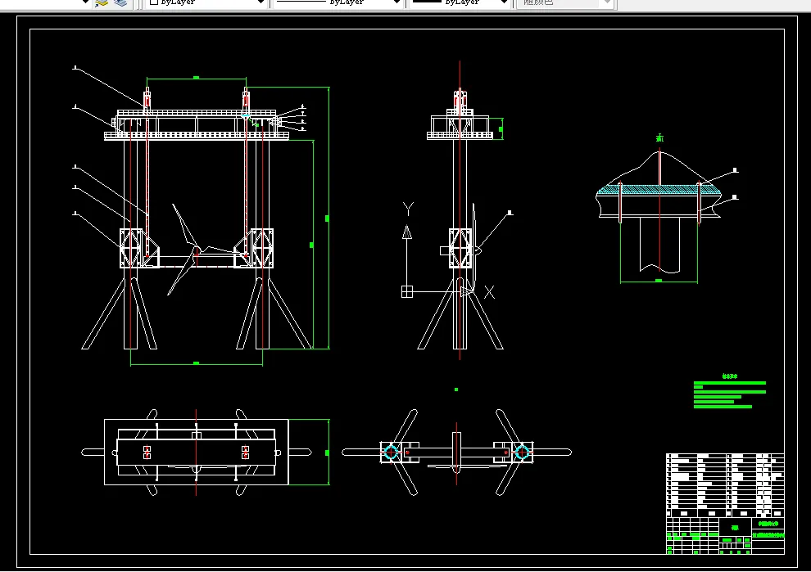Open the layer list dropdown arrow

pyautogui.click(x=84, y=2)
